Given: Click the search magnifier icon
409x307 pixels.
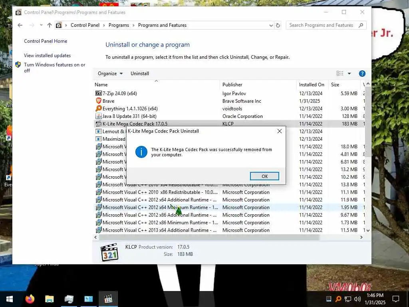Looking at the screenshot, I should tap(361, 25).
